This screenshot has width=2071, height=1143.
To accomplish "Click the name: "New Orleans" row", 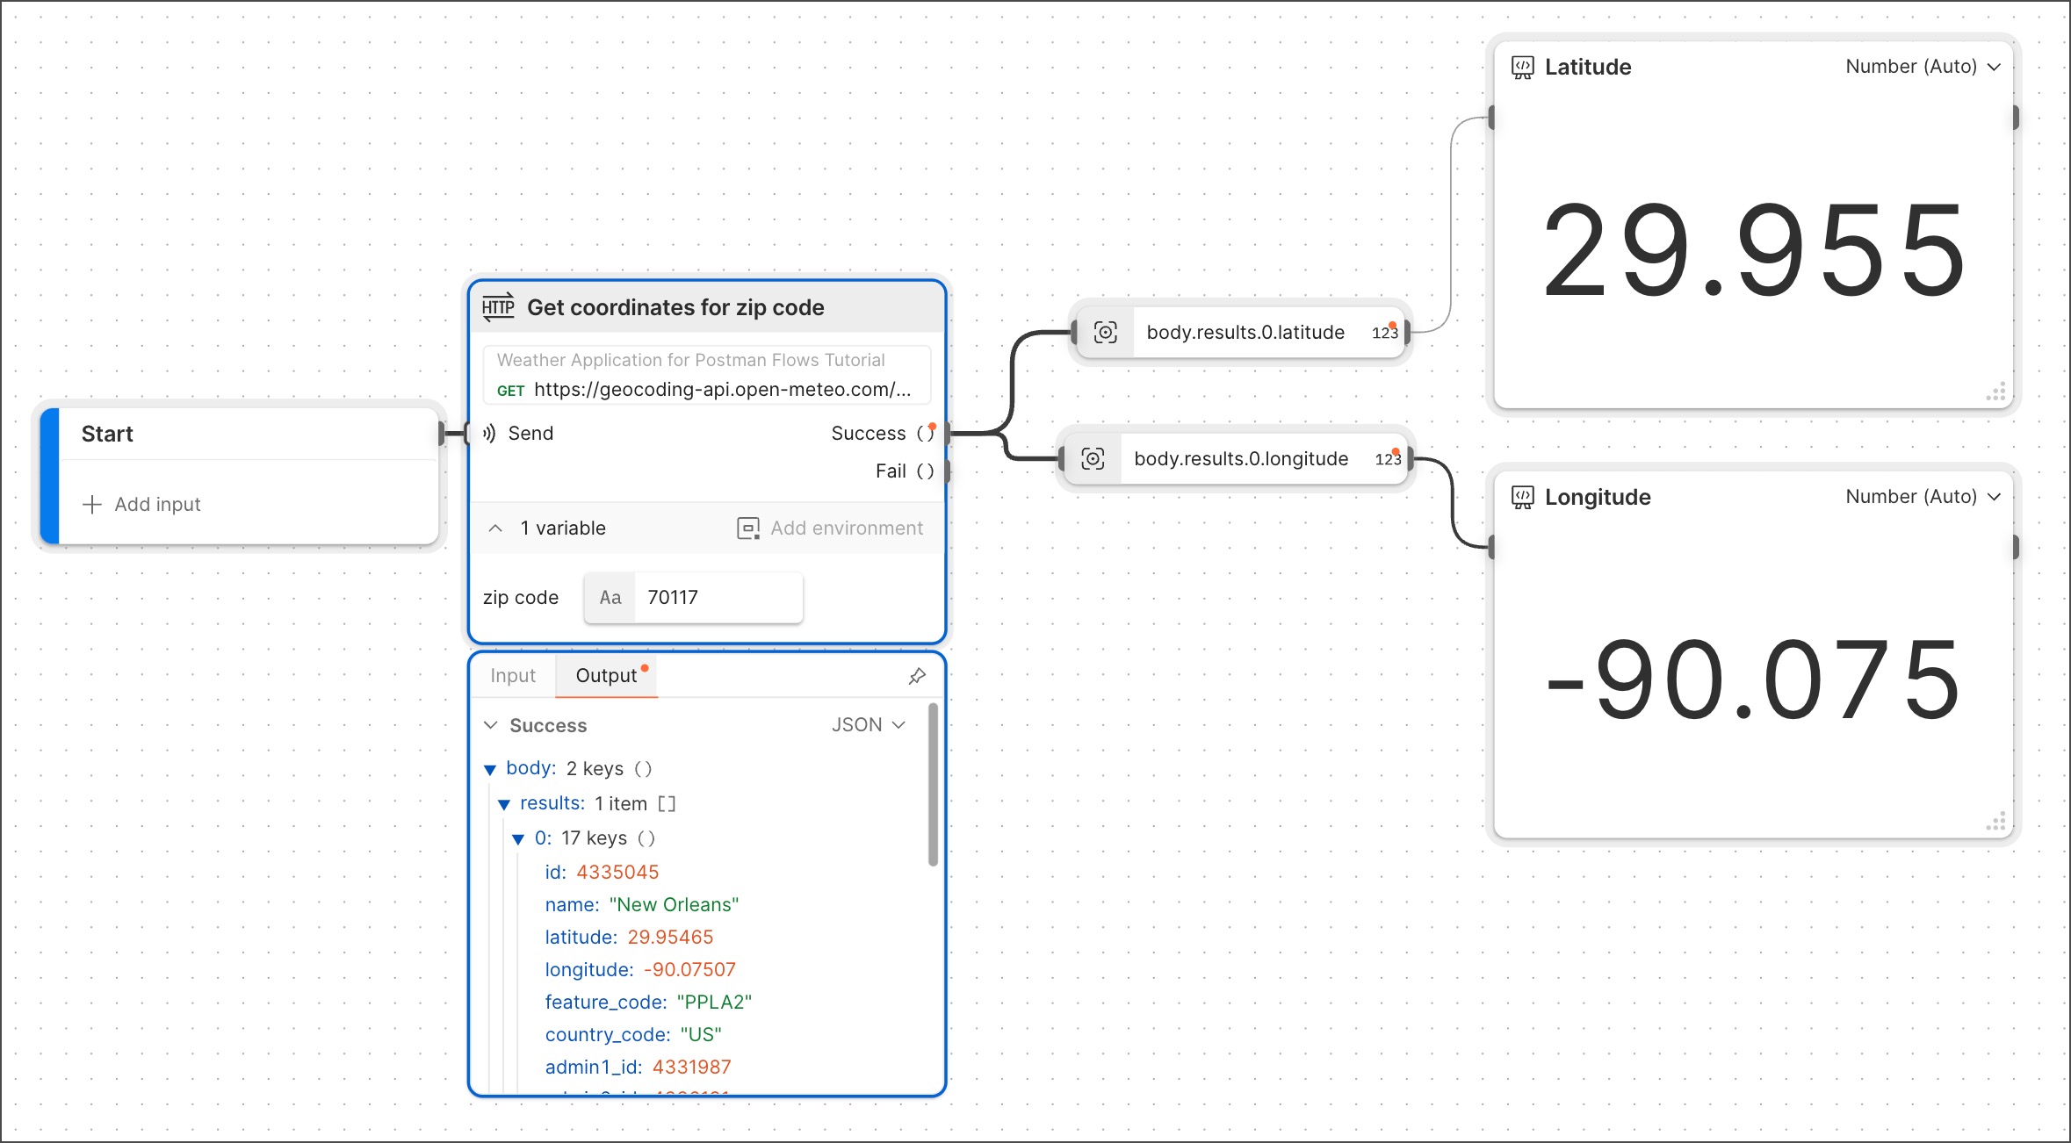I will pos(642,904).
